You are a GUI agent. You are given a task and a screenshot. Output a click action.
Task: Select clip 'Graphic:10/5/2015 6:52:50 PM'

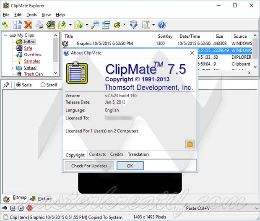click(x=105, y=44)
